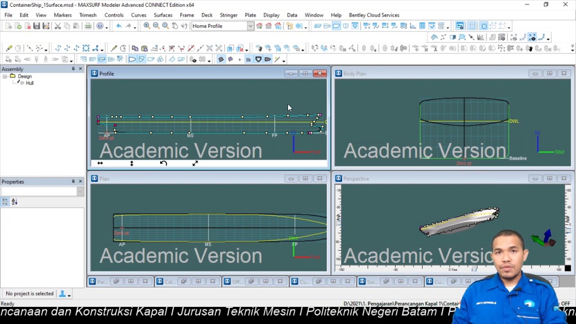The width and height of the screenshot is (576, 324).
Task: Restore the minimized Calculations window
Action: 184,282
